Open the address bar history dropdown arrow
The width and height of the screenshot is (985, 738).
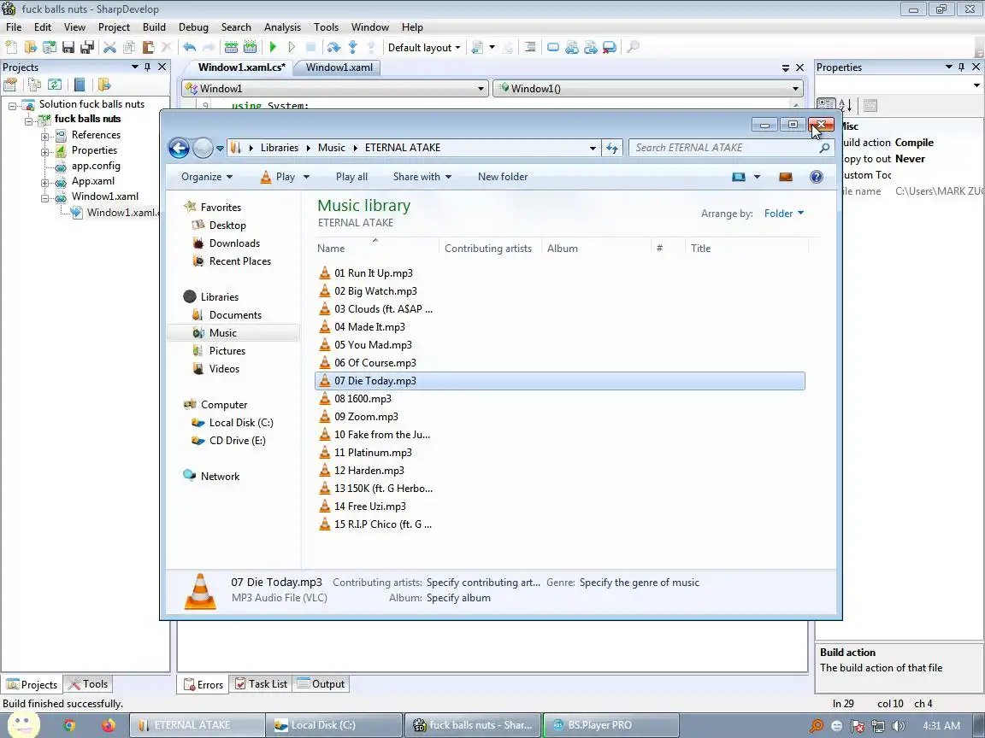coord(593,148)
